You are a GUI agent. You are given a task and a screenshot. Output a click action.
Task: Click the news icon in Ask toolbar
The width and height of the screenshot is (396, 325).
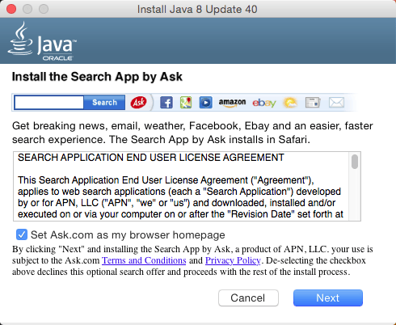[x=313, y=103]
